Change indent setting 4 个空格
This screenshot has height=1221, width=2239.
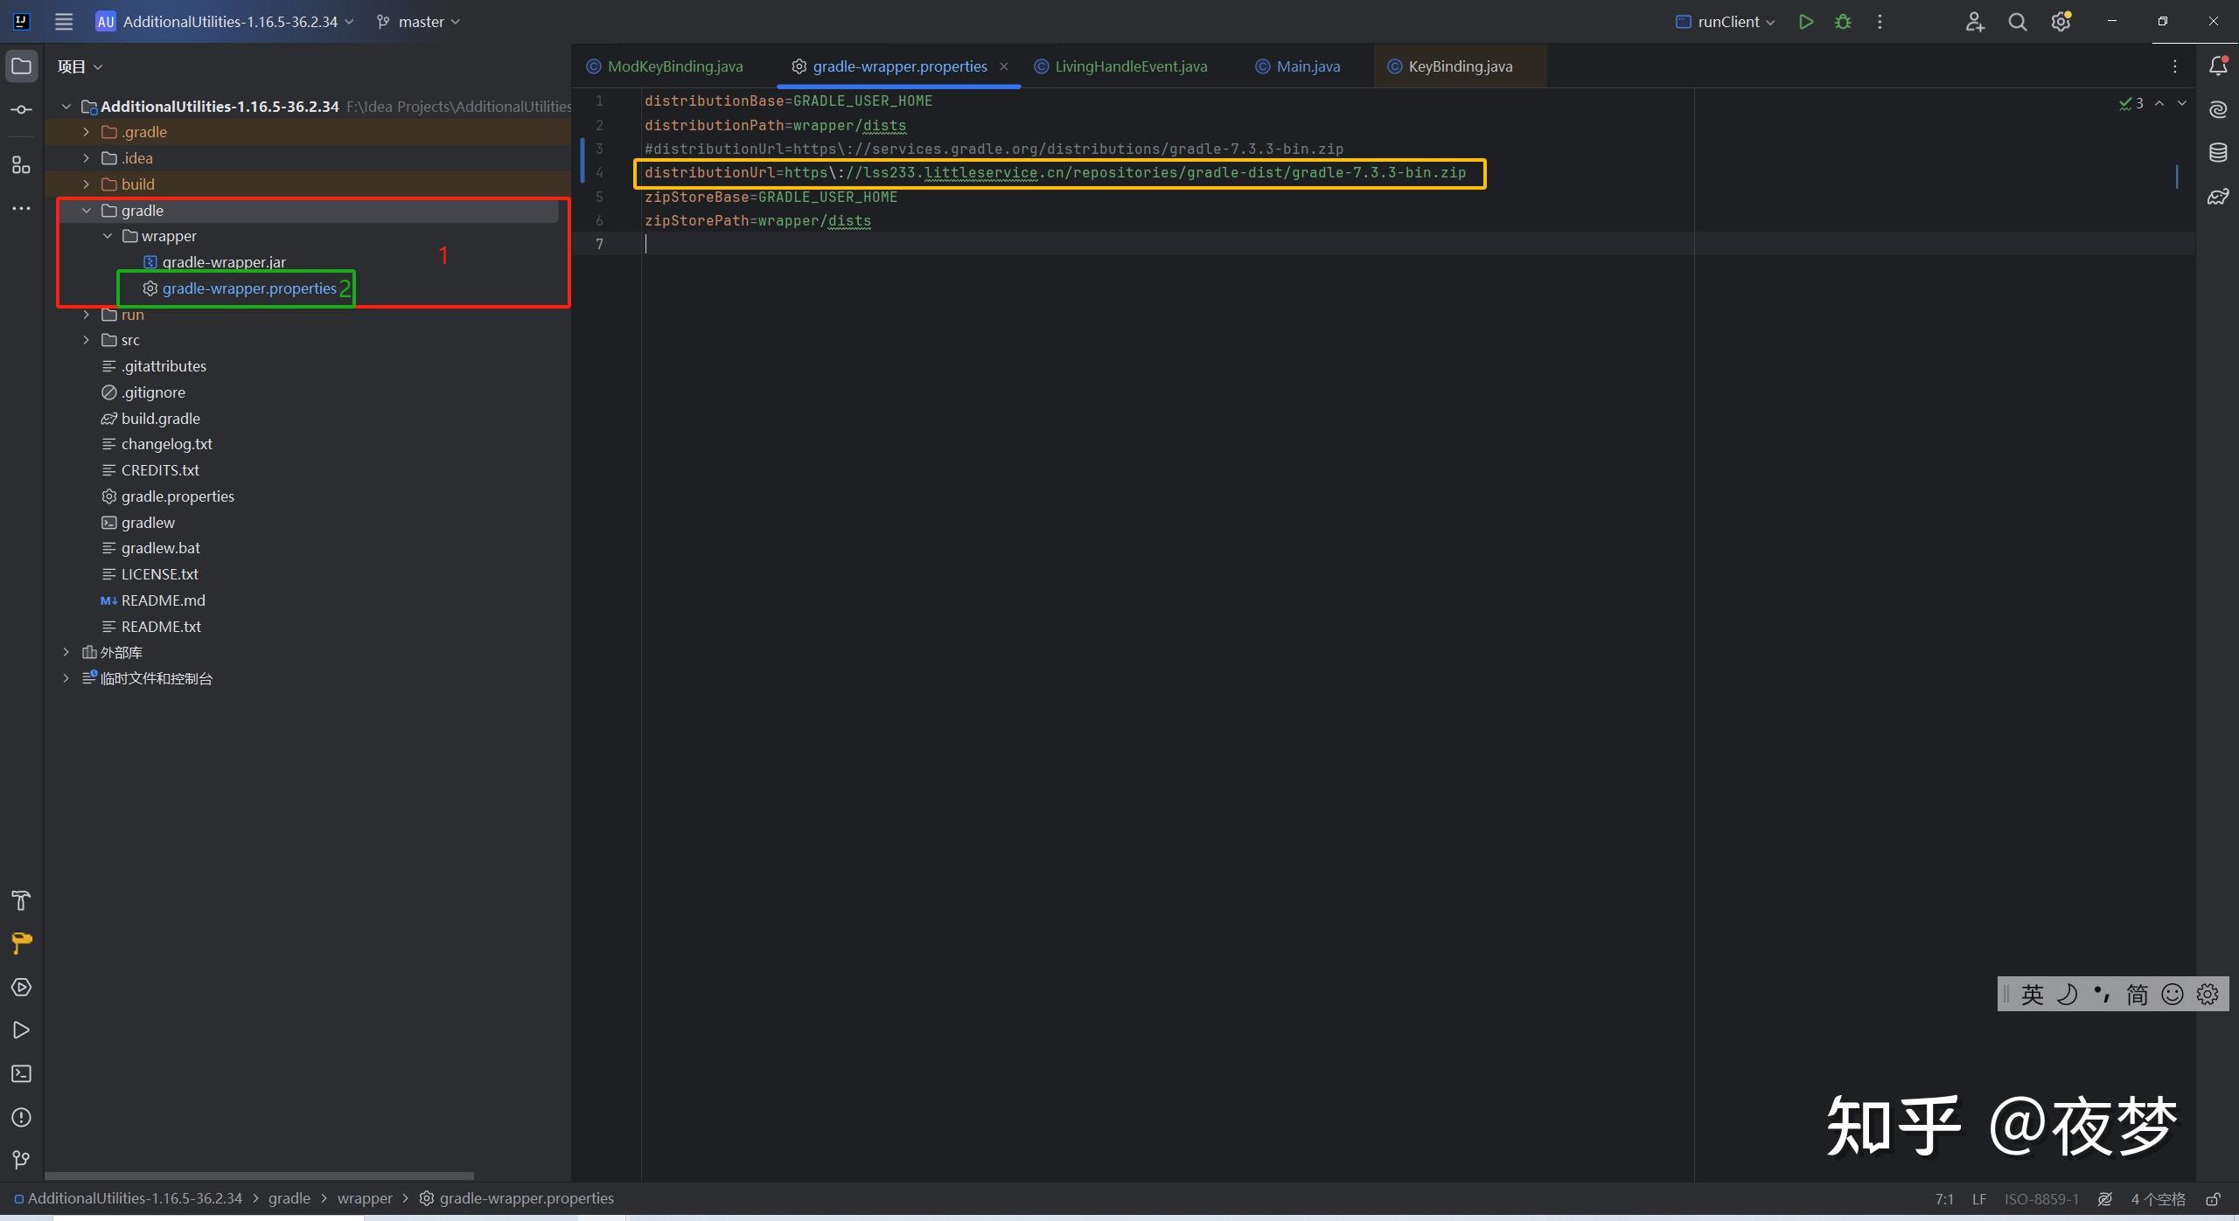pos(2158,1199)
